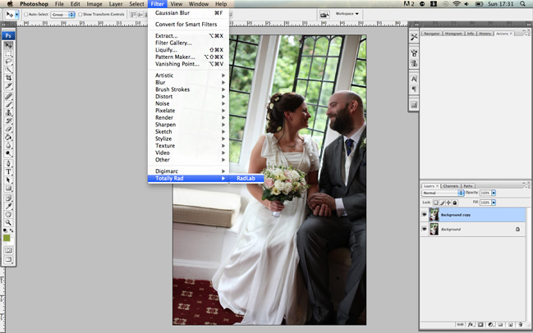This screenshot has height=333, width=533.
Task: Select the Magic Wand tool
Action: point(8,70)
